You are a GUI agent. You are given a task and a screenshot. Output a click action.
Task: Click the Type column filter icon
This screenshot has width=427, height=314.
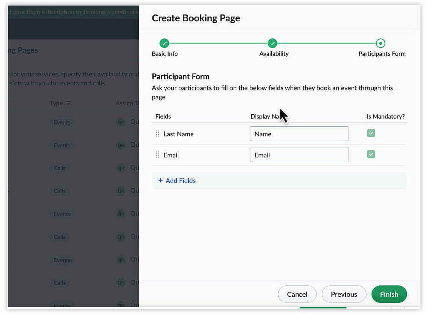[68, 104]
